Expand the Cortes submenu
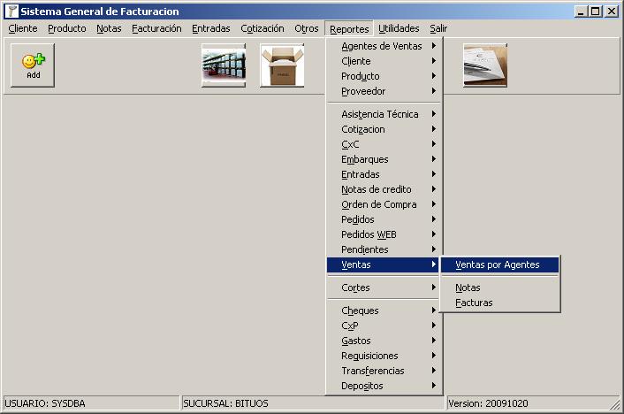Screen dimensions: 624x414 click(384, 287)
